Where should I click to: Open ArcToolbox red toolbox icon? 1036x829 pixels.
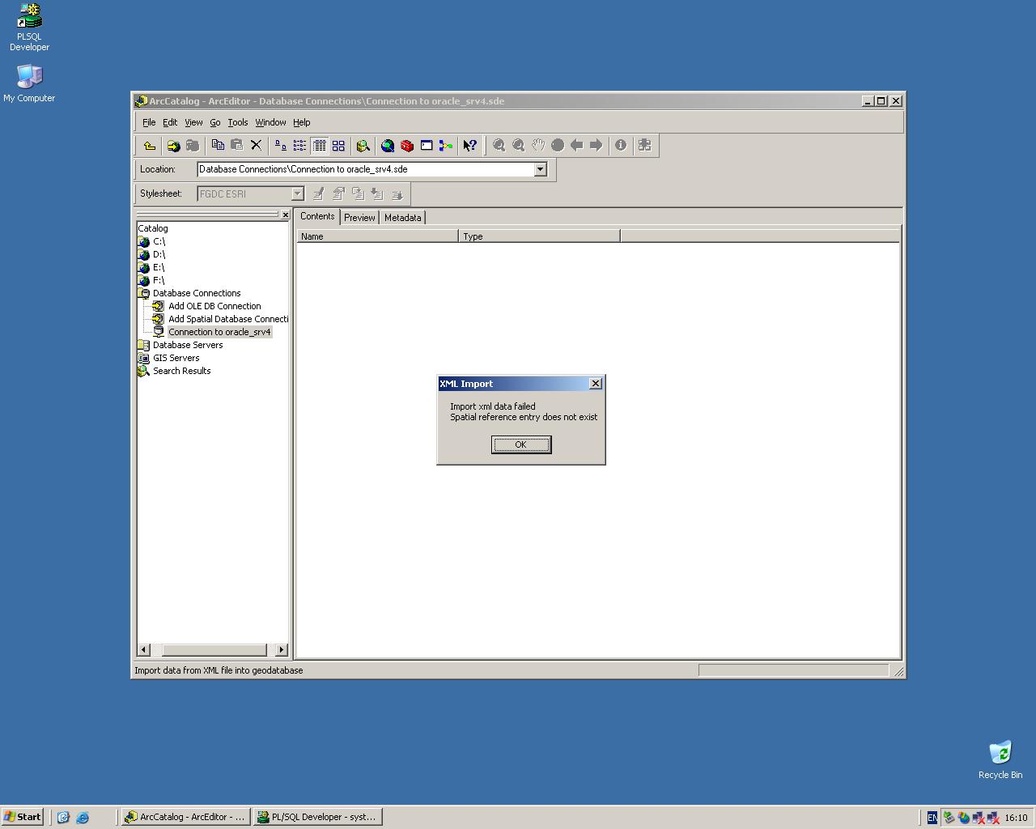407,146
